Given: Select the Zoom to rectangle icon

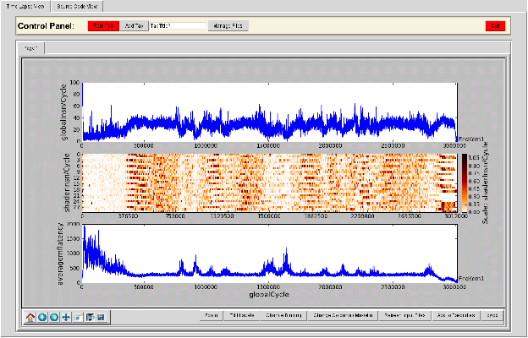Looking at the screenshot, I should point(78,317).
